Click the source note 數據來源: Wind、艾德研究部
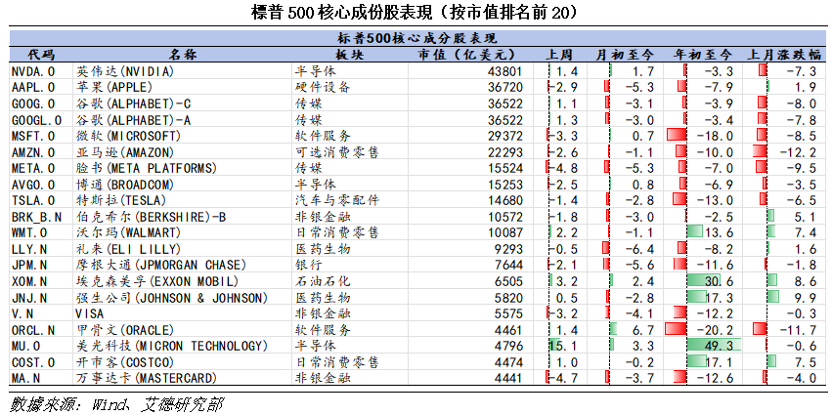The height and width of the screenshot is (416, 832). (x=116, y=404)
